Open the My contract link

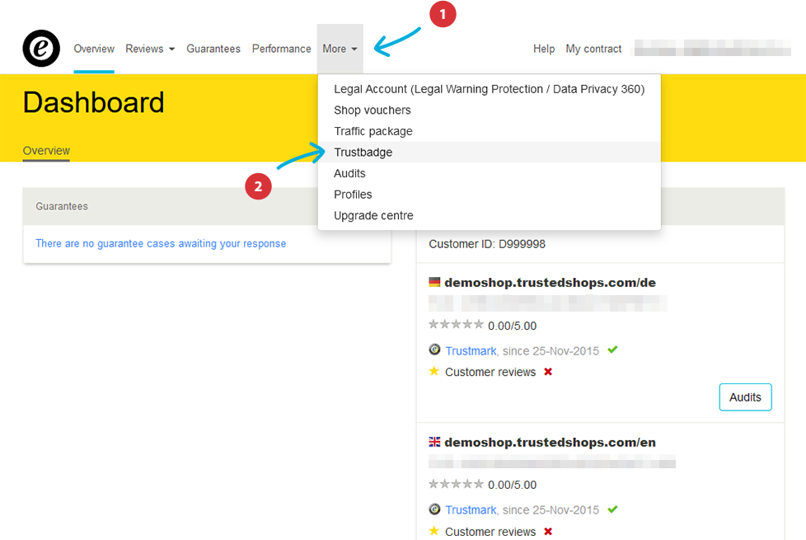pos(593,49)
